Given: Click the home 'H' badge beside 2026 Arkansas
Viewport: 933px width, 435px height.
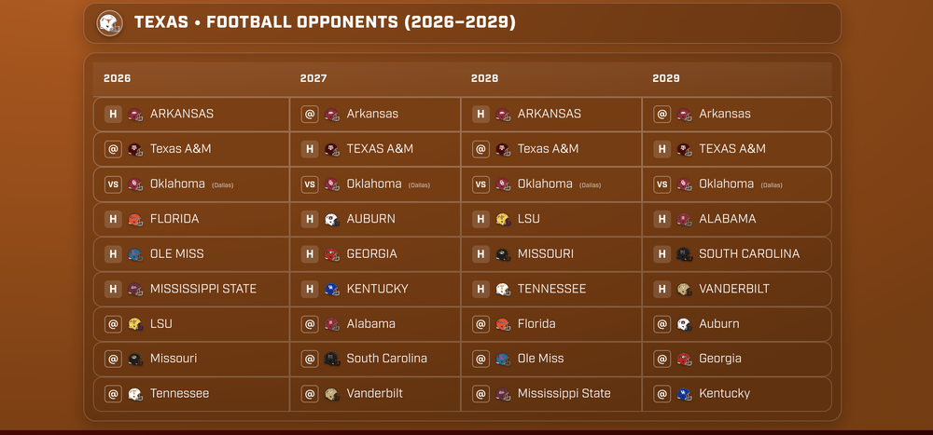Looking at the screenshot, I should coord(113,115).
